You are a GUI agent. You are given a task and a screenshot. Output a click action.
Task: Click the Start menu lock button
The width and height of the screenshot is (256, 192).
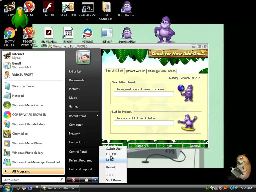[x=86, y=180]
